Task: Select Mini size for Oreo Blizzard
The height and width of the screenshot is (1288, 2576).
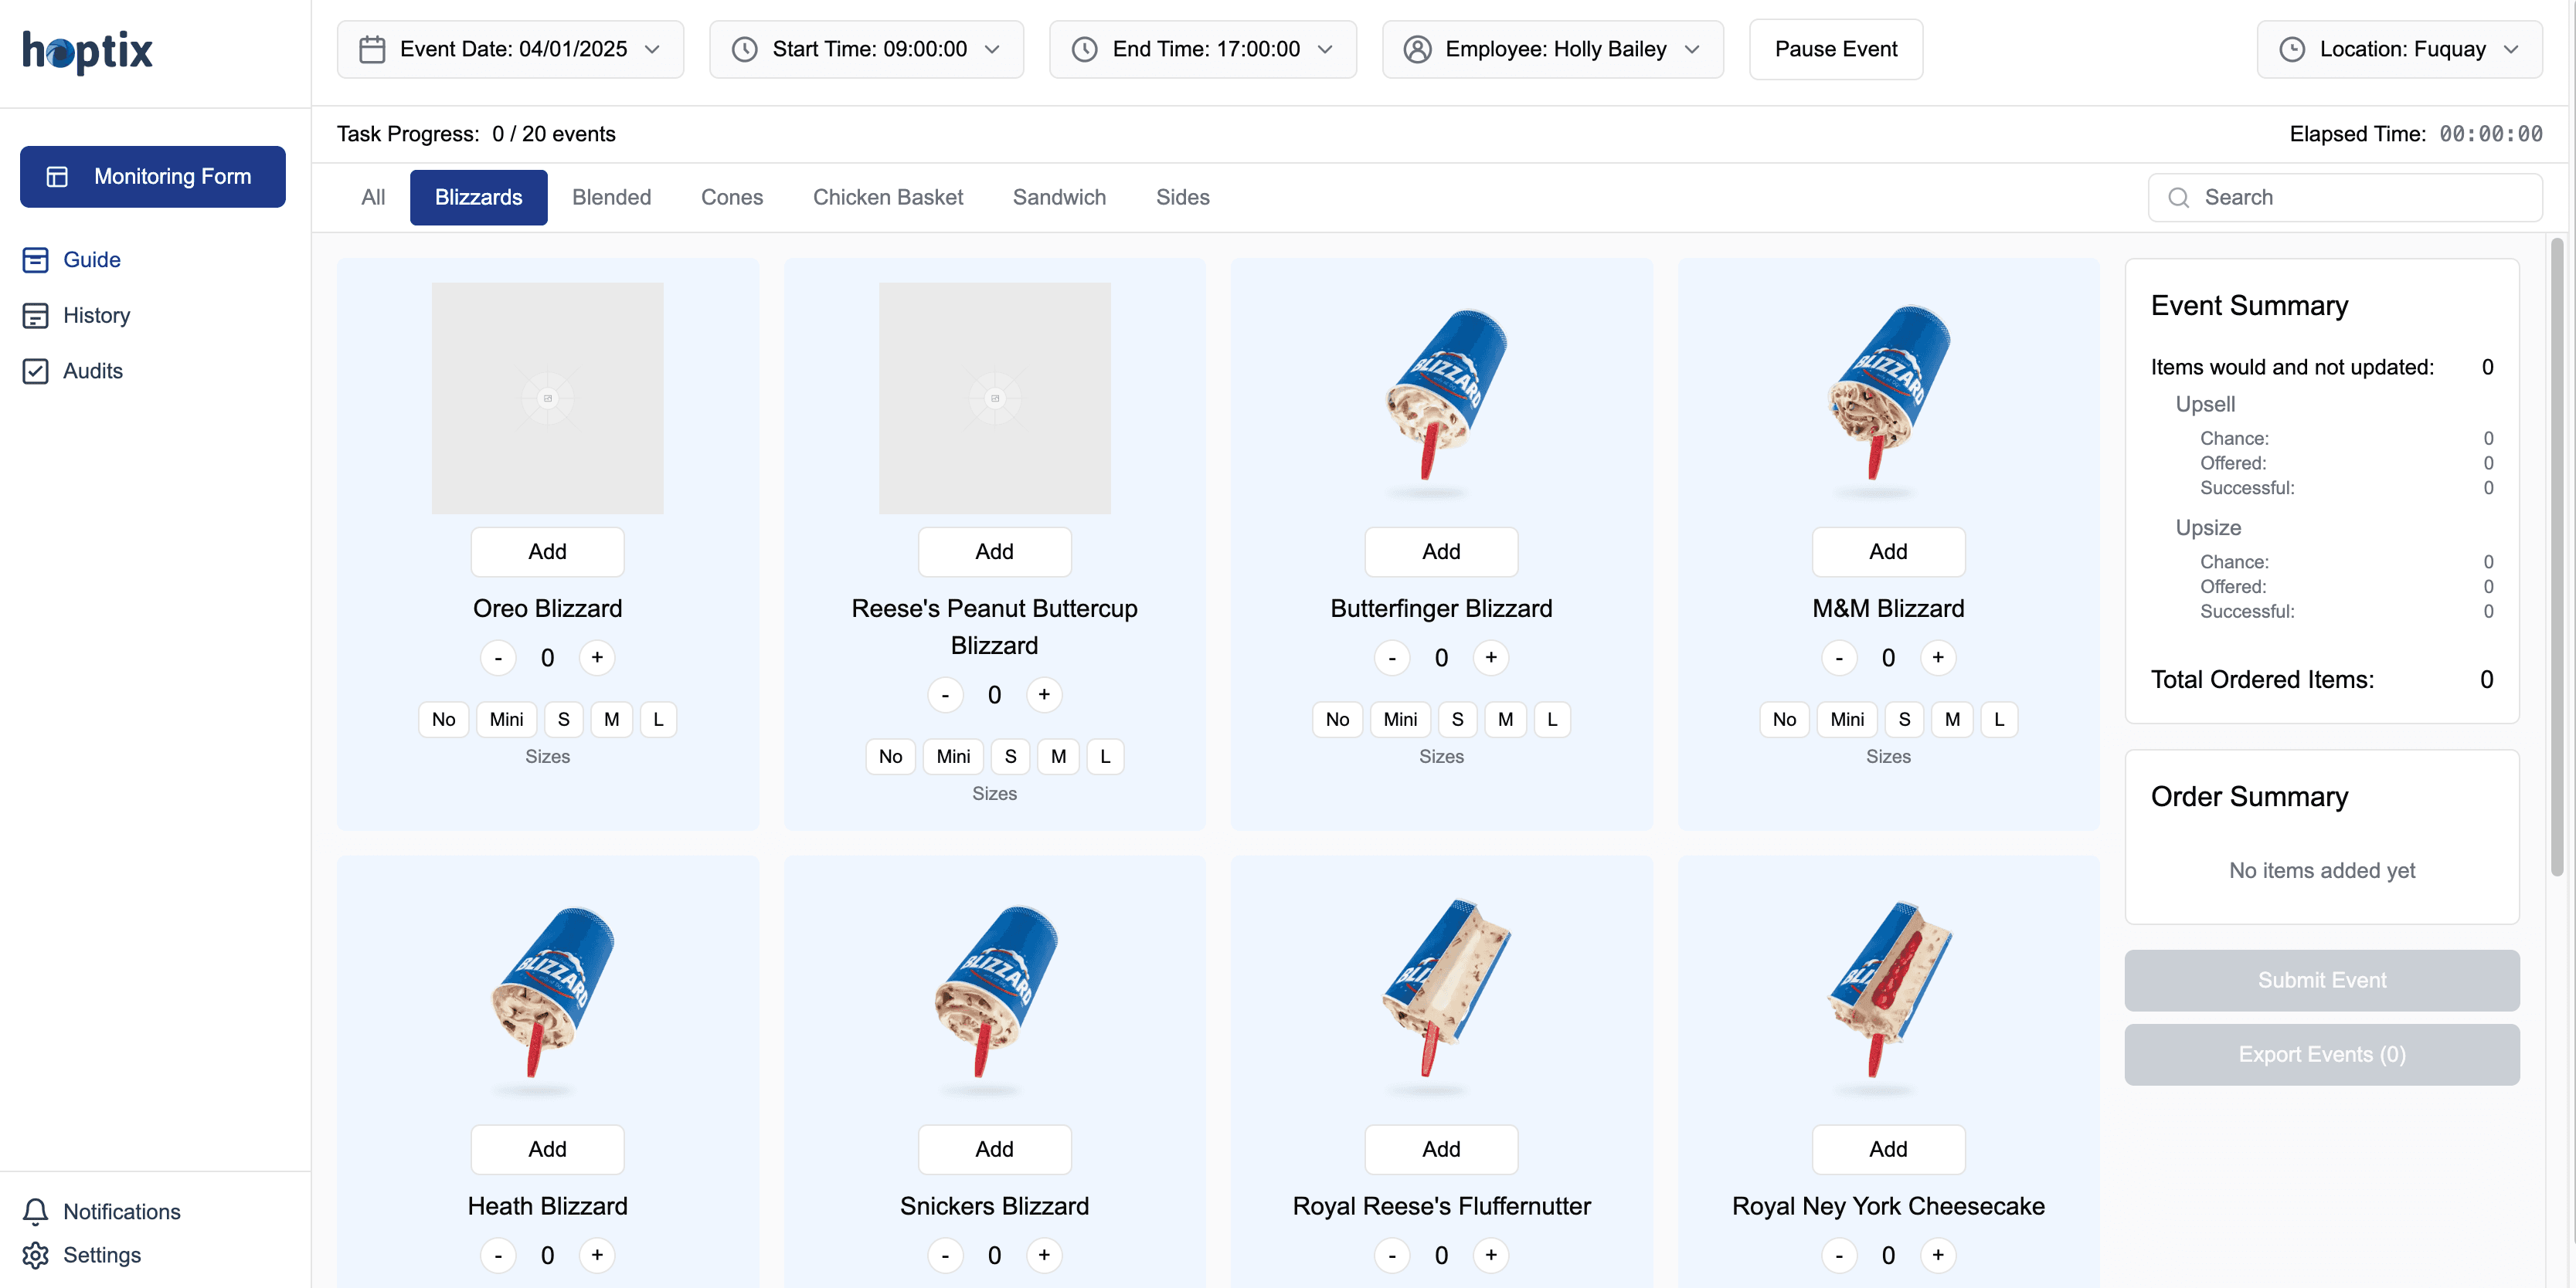Action: coord(506,720)
